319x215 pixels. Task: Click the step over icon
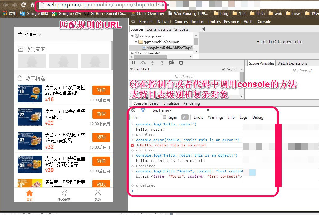point(143,63)
